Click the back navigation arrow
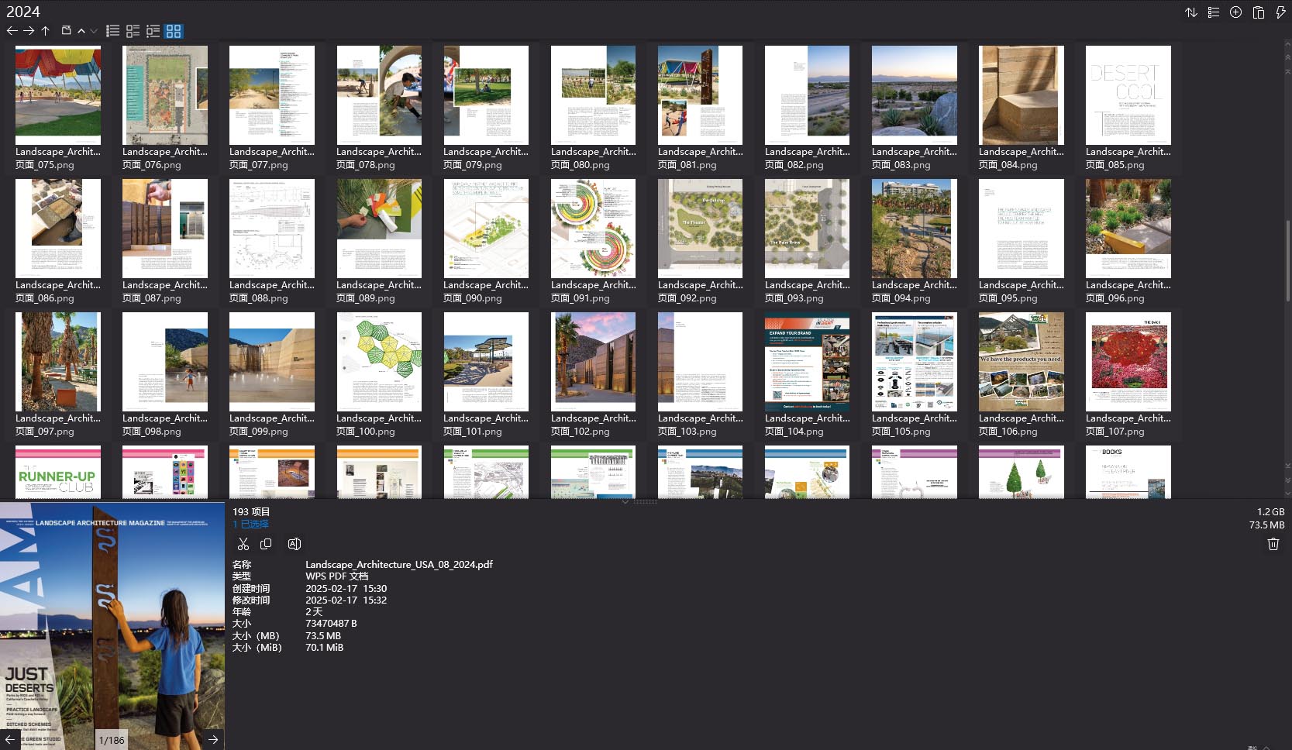Viewport: 1292px width, 750px height. coord(12,31)
